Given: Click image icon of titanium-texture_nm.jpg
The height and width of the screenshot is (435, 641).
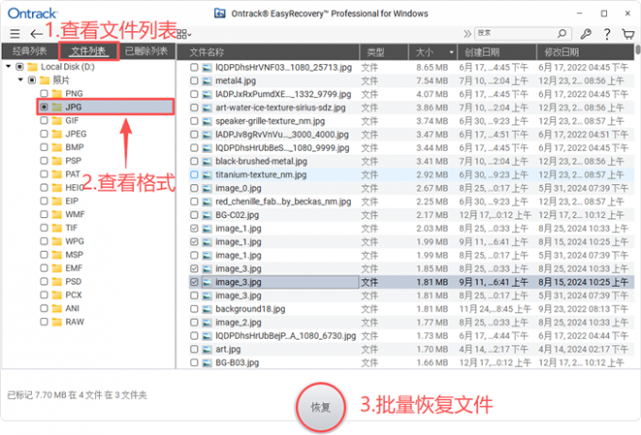Looking at the screenshot, I should tap(207, 175).
